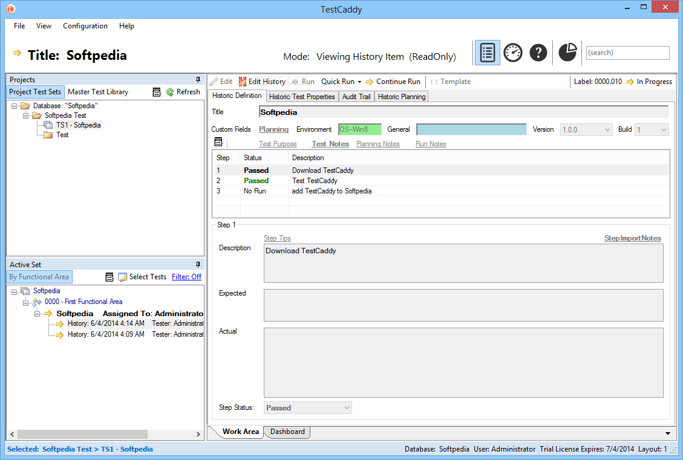Click the TS1 - Softpedia test set icon
The width and height of the screenshot is (683, 460).
tap(48, 125)
